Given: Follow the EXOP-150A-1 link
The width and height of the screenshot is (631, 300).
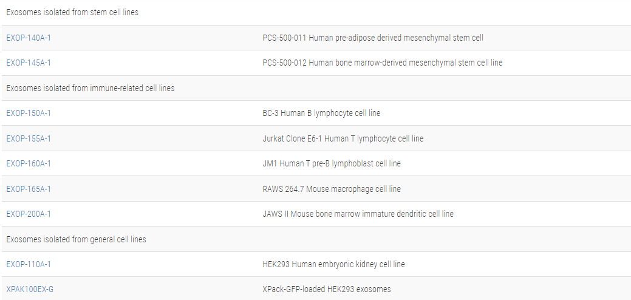Looking at the screenshot, I should pos(29,113).
